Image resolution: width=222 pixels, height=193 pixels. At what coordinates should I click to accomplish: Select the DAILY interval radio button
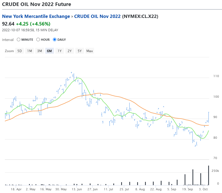click(54, 40)
